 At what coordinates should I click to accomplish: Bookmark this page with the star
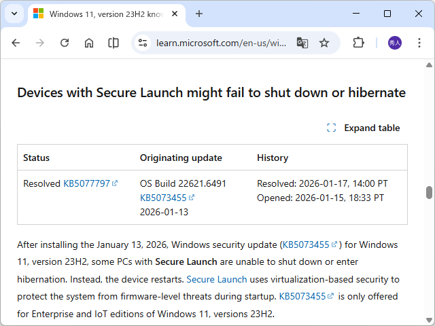324,43
